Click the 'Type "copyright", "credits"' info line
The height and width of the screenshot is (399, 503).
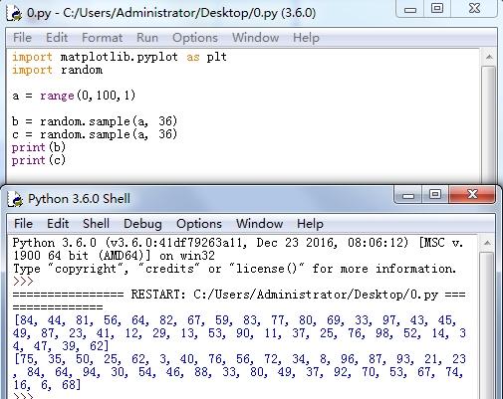pyautogui.click(x=234, y=269)
